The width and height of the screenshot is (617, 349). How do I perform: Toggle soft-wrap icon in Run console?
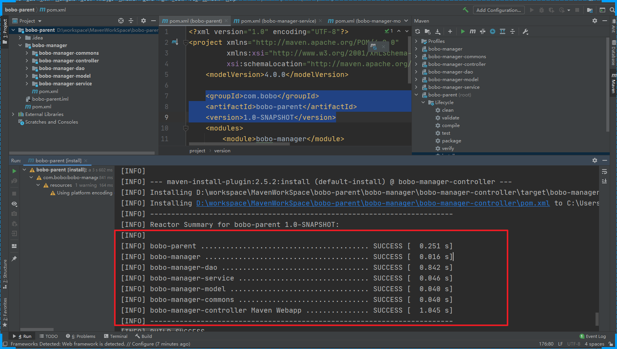(604, 171)
